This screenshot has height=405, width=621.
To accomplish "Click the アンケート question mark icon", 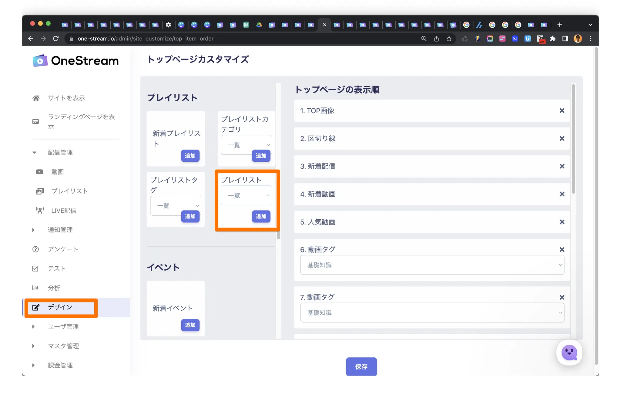I will [x=35, y=249].
